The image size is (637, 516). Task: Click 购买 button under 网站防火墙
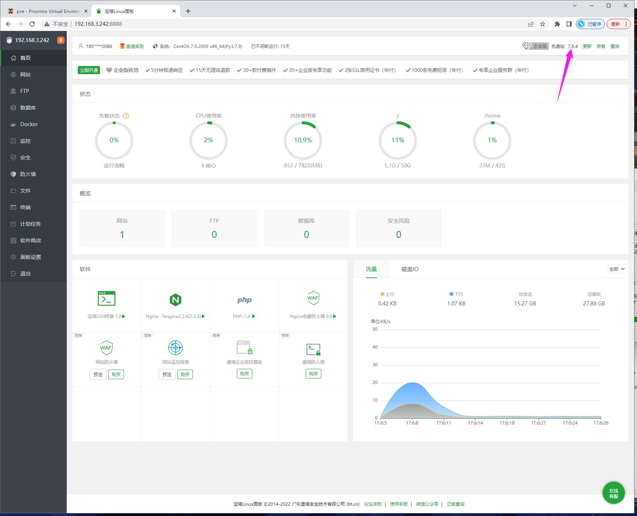pos(116,374)
